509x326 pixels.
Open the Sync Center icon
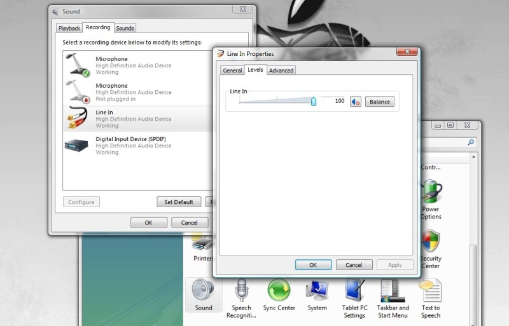pyautogui.click(x=279, y=296)
